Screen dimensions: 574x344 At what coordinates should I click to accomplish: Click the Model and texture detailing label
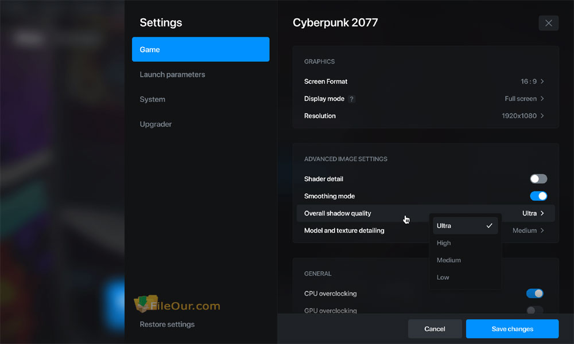click(344, 230)
